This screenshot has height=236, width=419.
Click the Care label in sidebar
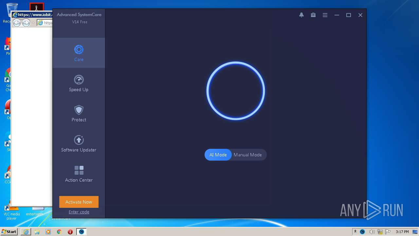coord(79,59)
